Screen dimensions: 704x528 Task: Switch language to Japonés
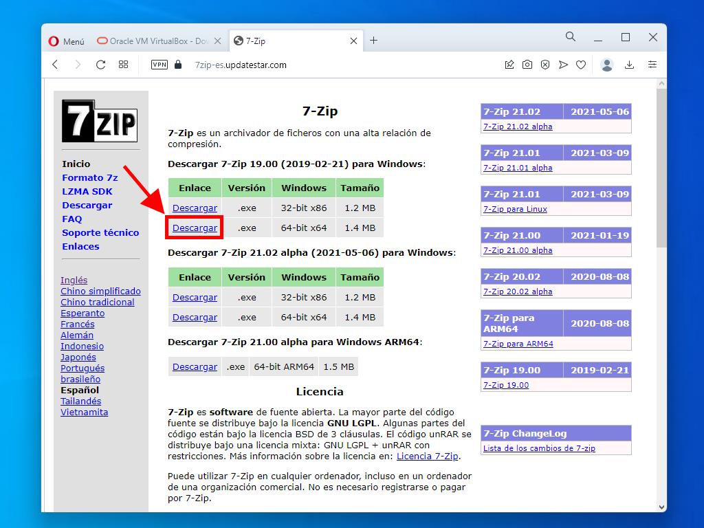tap(78, 357)
